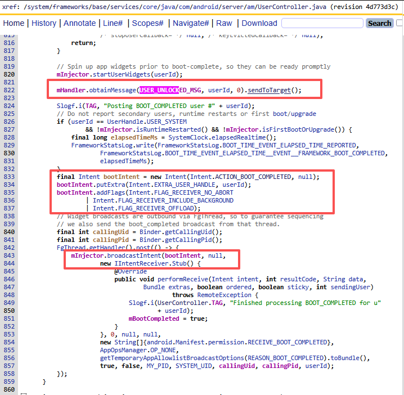Screen dimensions: 404x395
Task: Click line number 850
Action: click(x=9, y=311)
